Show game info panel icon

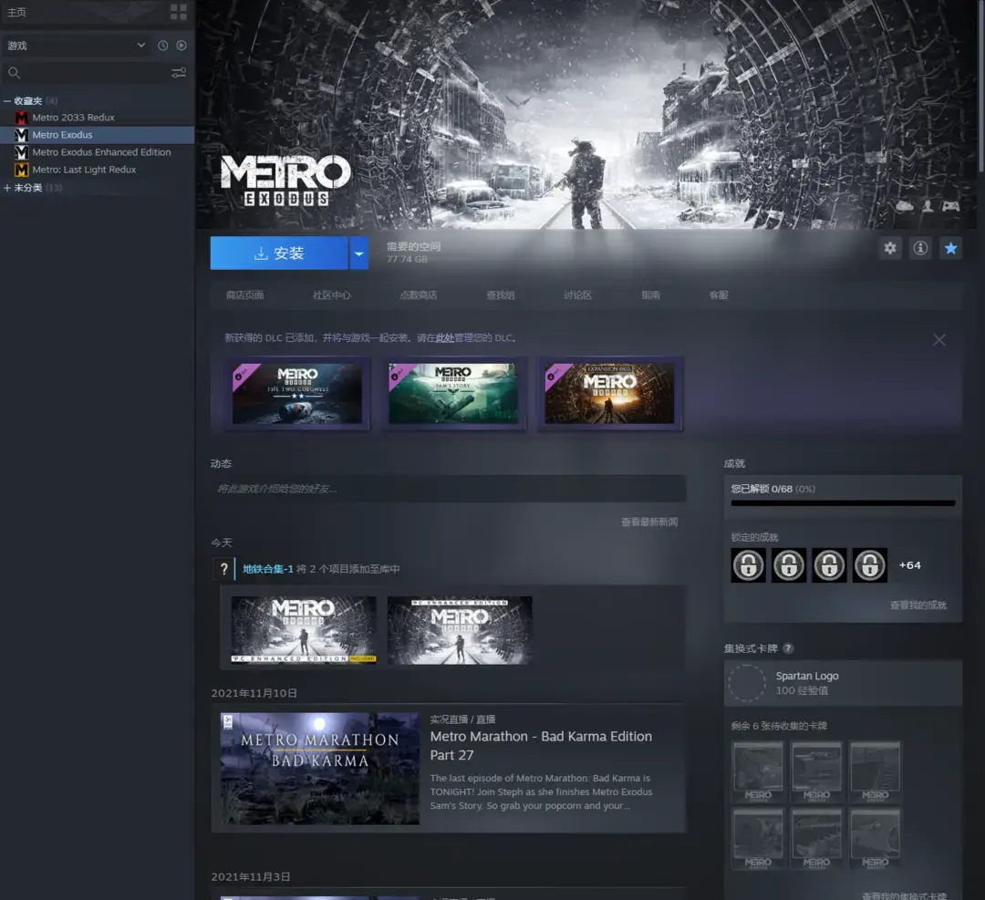[920, 248]
